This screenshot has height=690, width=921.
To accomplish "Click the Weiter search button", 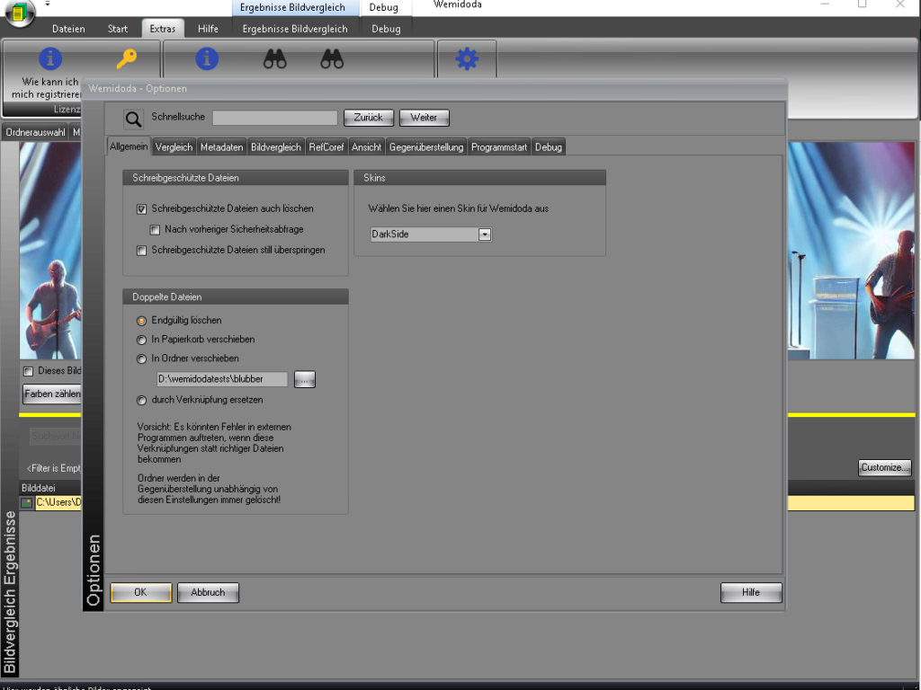I will pos(424,118).
